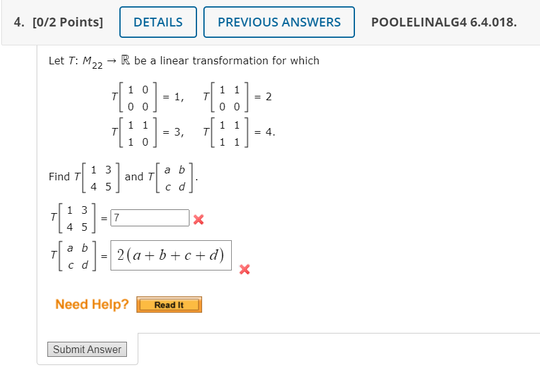
Task: Click the red X under the second answer
Action: click(x=245, y=270)
